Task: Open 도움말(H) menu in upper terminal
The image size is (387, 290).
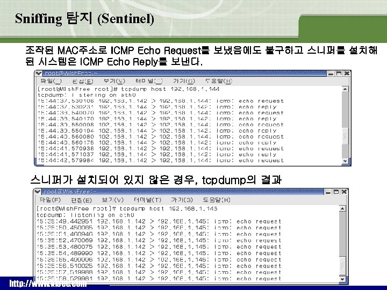Action: 219,81
